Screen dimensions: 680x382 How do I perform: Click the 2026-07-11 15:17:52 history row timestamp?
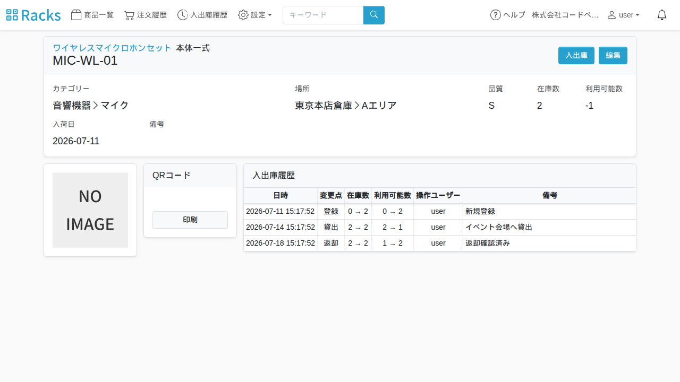(280, 211)
